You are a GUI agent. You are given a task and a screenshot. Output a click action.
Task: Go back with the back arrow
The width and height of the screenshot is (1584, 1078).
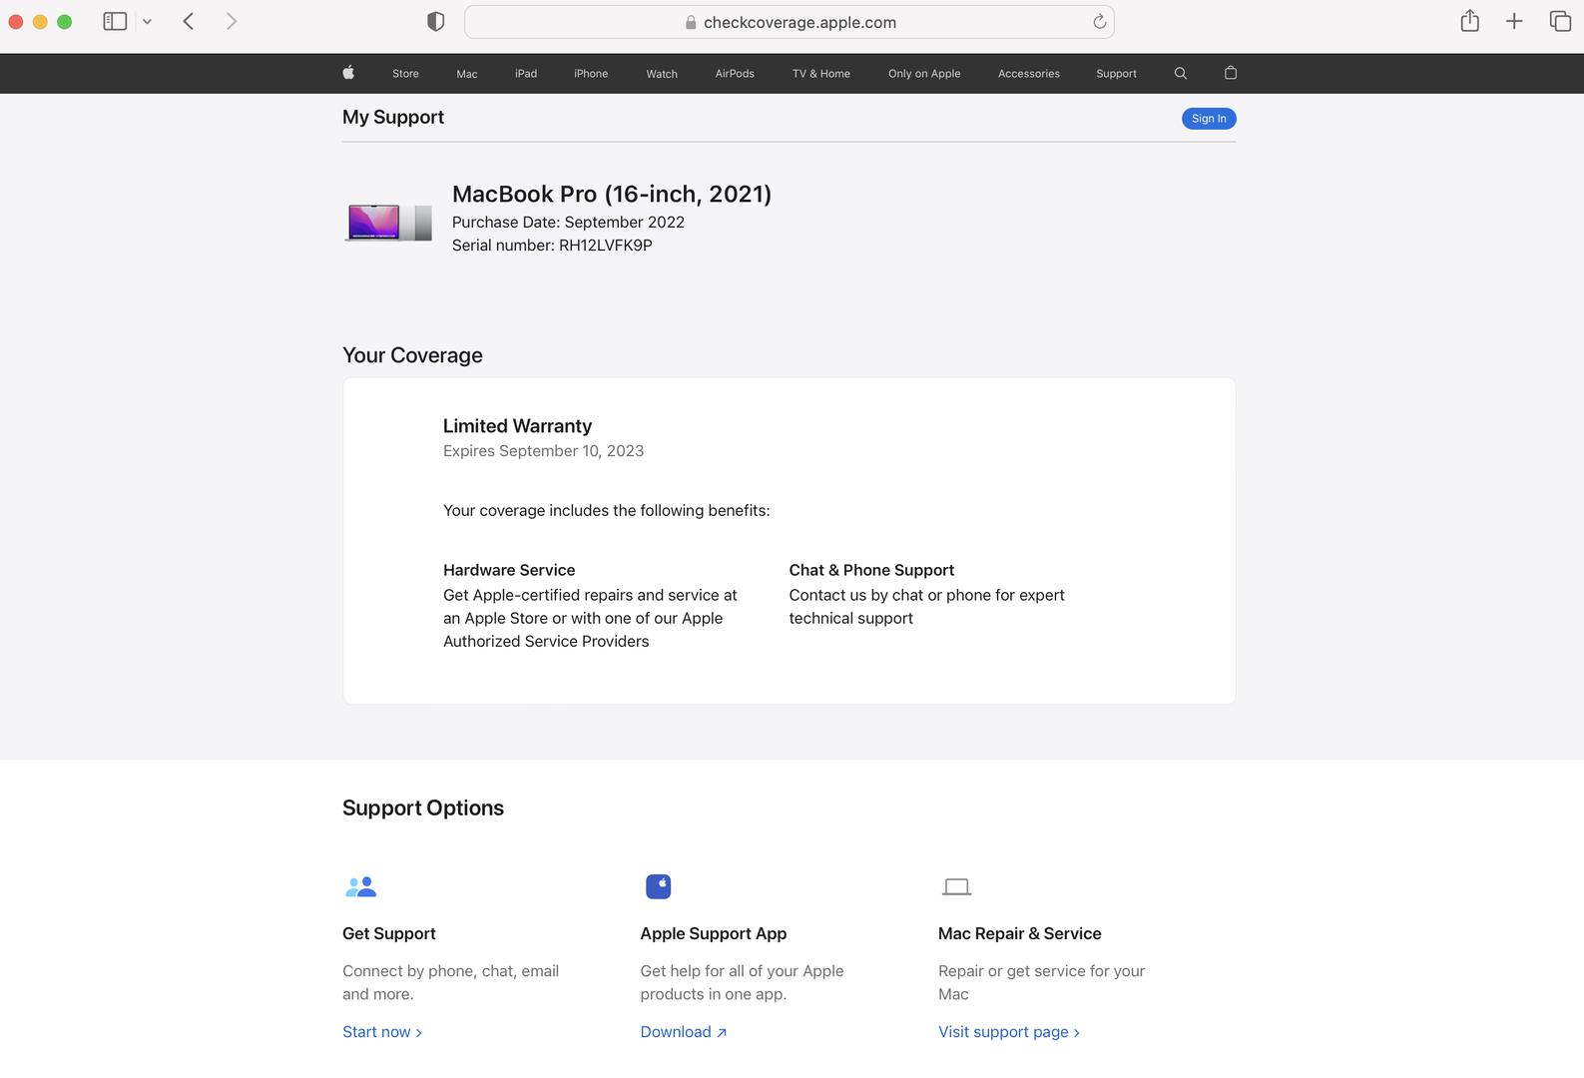coord(189,21)
